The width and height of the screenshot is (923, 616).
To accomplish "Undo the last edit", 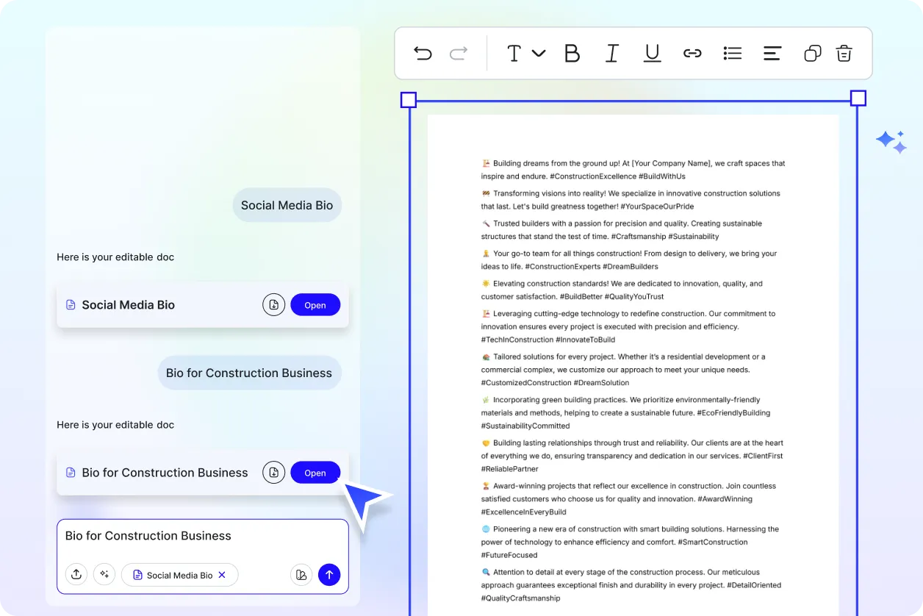I will pyautogui.click(x=423, y=53).
